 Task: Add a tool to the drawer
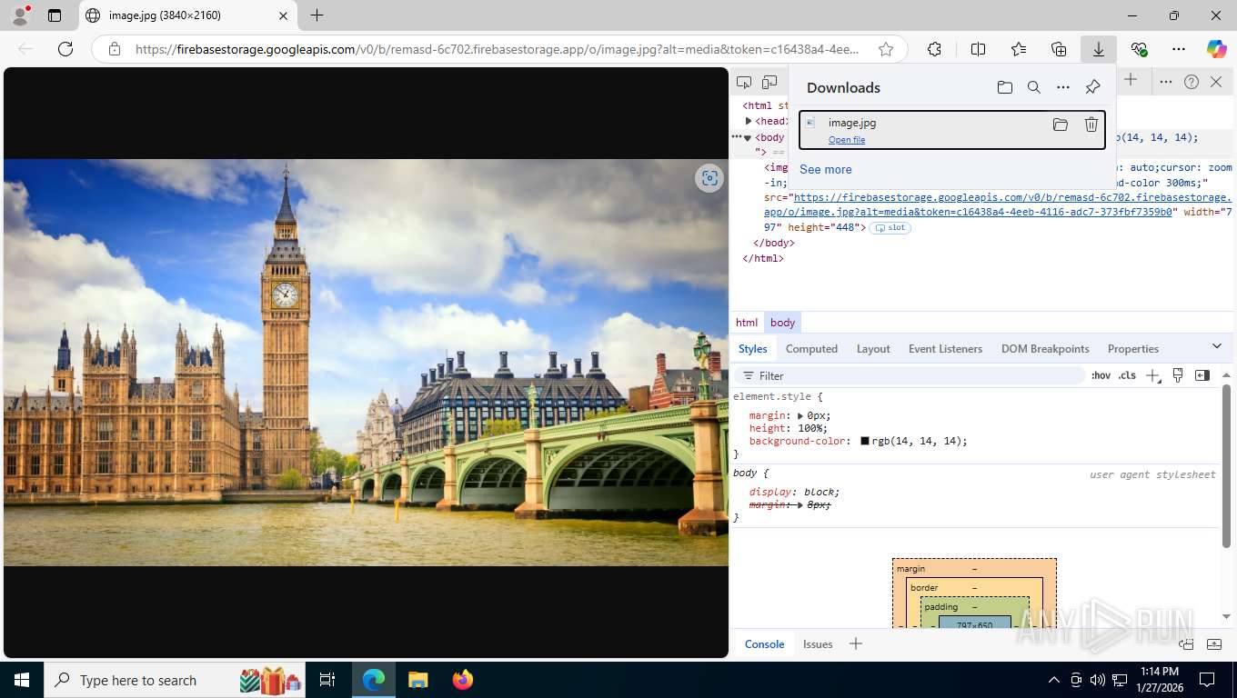coord(855,644)
